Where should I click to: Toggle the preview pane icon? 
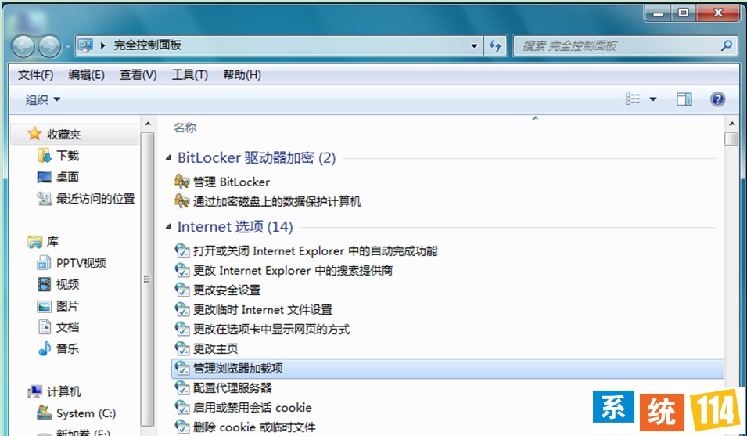coord(684,99)
